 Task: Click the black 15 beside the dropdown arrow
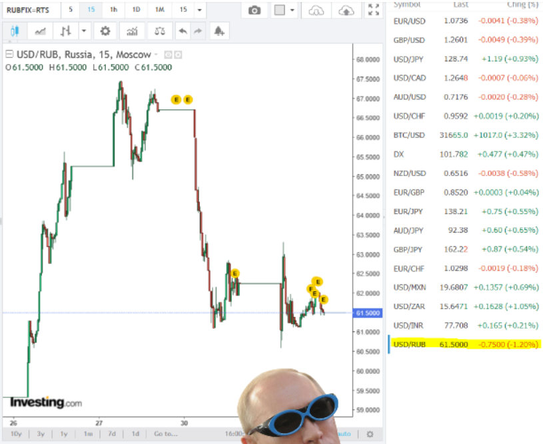[x=183, y=10]
